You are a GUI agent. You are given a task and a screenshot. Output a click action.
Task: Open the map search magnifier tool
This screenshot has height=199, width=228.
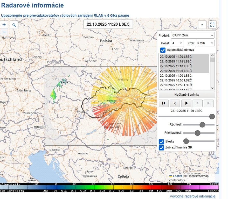pos(14,25)
